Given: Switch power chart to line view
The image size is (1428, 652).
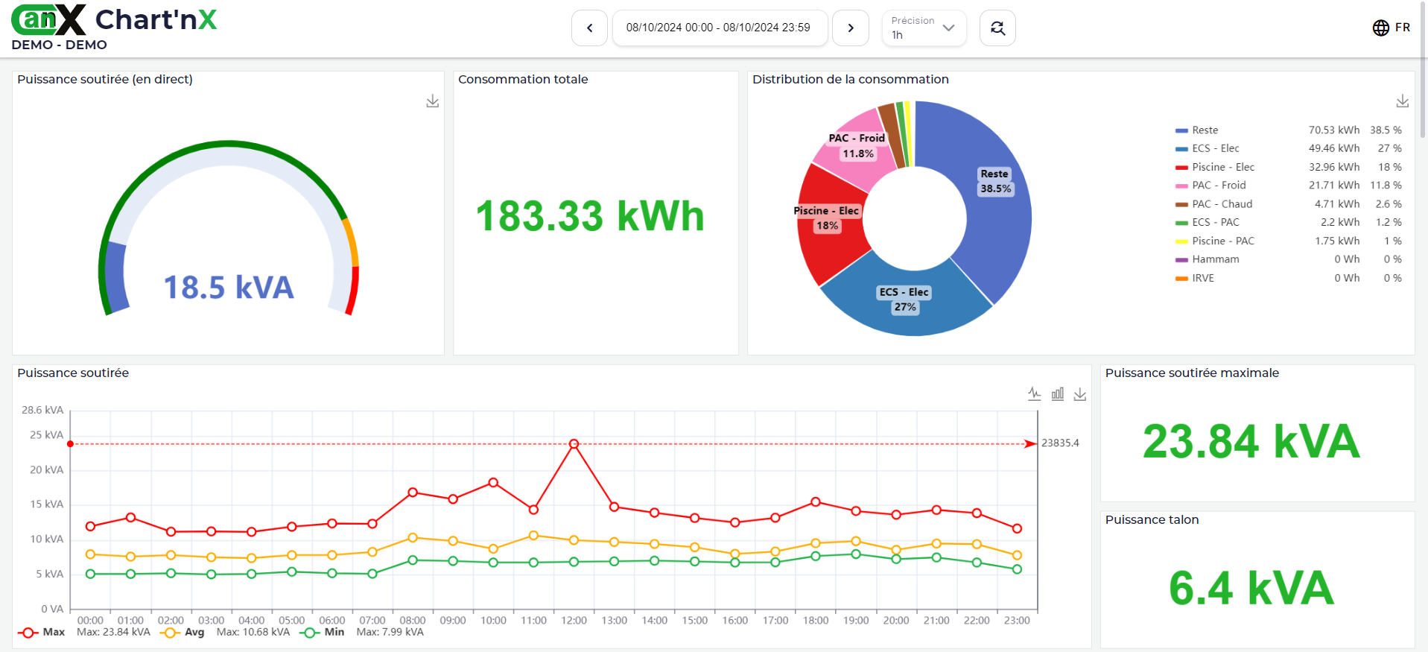Looking at the screenshot, I should [1034, 394].
